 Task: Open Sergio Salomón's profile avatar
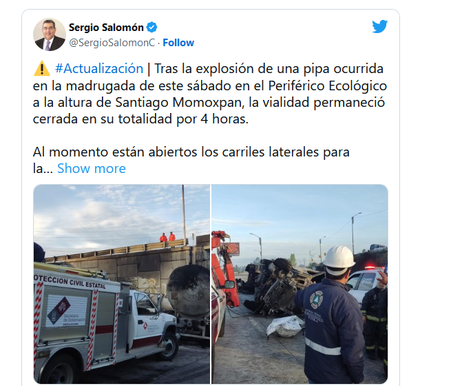[50, 34]
